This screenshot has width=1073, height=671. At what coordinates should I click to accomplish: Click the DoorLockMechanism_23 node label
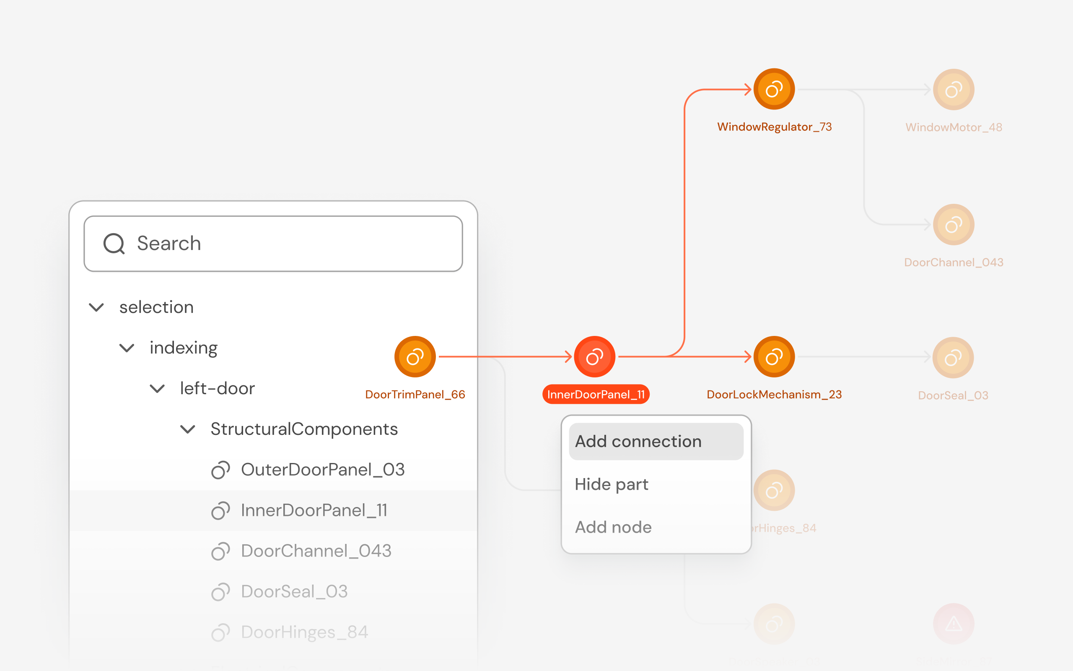[x=774, y=395]
